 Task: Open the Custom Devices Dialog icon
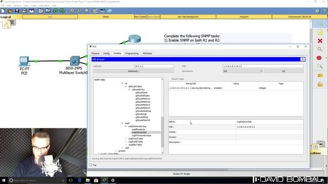point(102,11)
